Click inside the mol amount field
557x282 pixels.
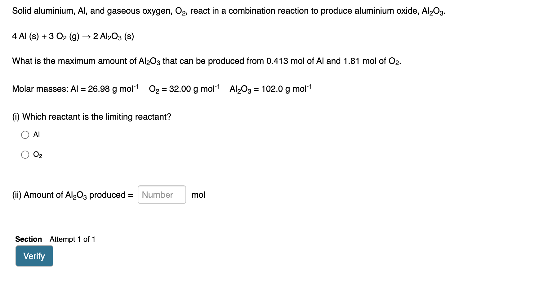[161, 195]
